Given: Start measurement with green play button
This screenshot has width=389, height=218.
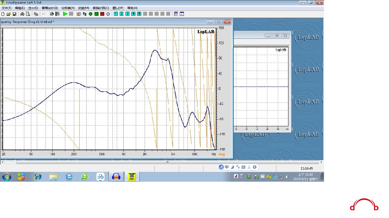Looking at the screenshot, I should [x=65, y=14].
